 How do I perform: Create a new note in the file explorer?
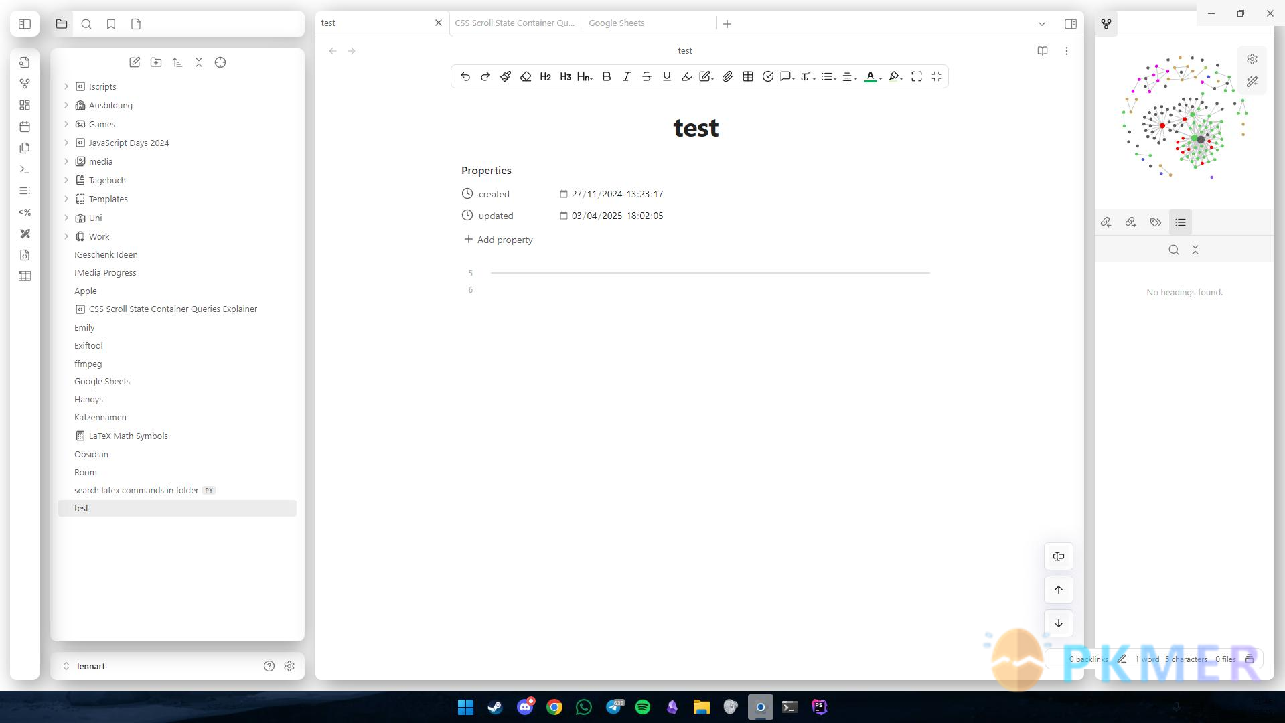point(135,62)
